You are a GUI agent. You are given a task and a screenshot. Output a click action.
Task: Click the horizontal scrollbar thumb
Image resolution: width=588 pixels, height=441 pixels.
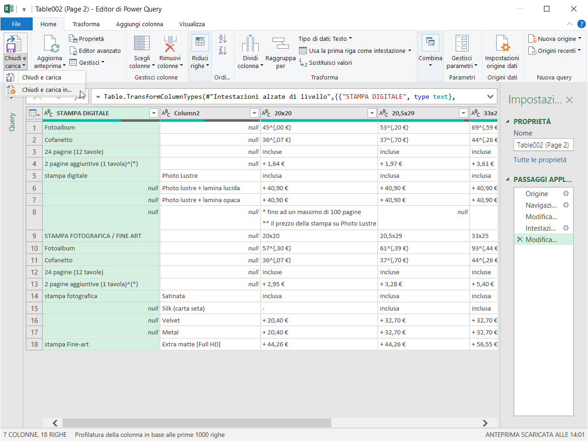(197, 423)
